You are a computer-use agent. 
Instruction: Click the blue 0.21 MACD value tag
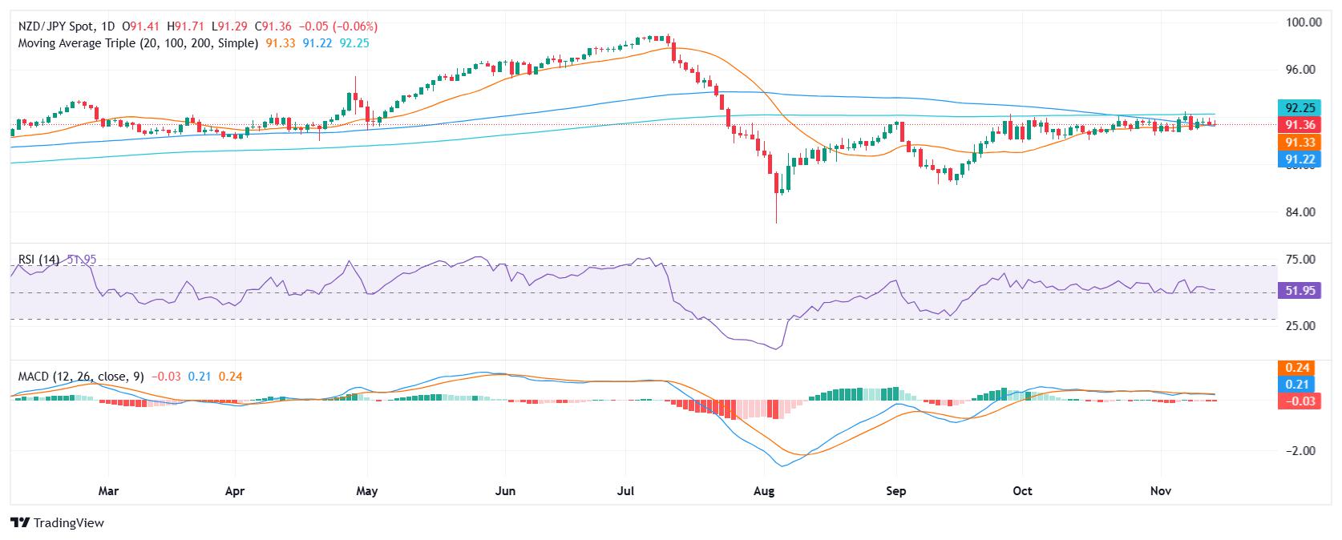(x=1298, y=385)
